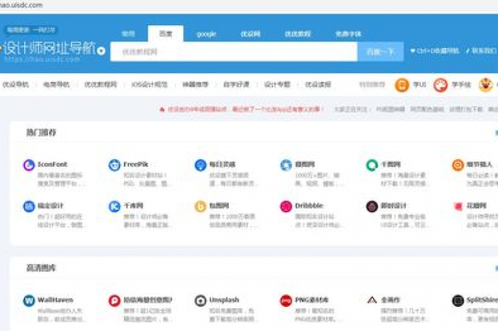Click the triangle icon beside 全画作
The width and height of the screenshot is (498, 331).
(x=372, y=300)
